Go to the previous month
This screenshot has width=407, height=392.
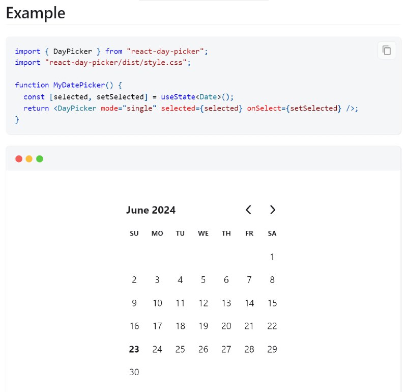pyautogui.click(x=248, y=210)
